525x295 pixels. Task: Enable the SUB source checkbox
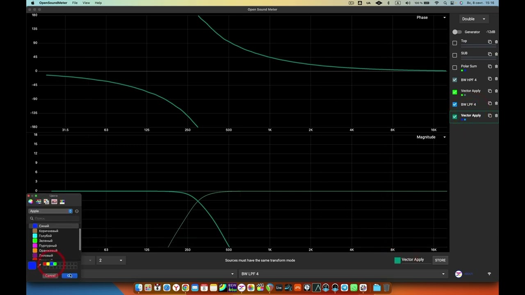tap(454, 55)
